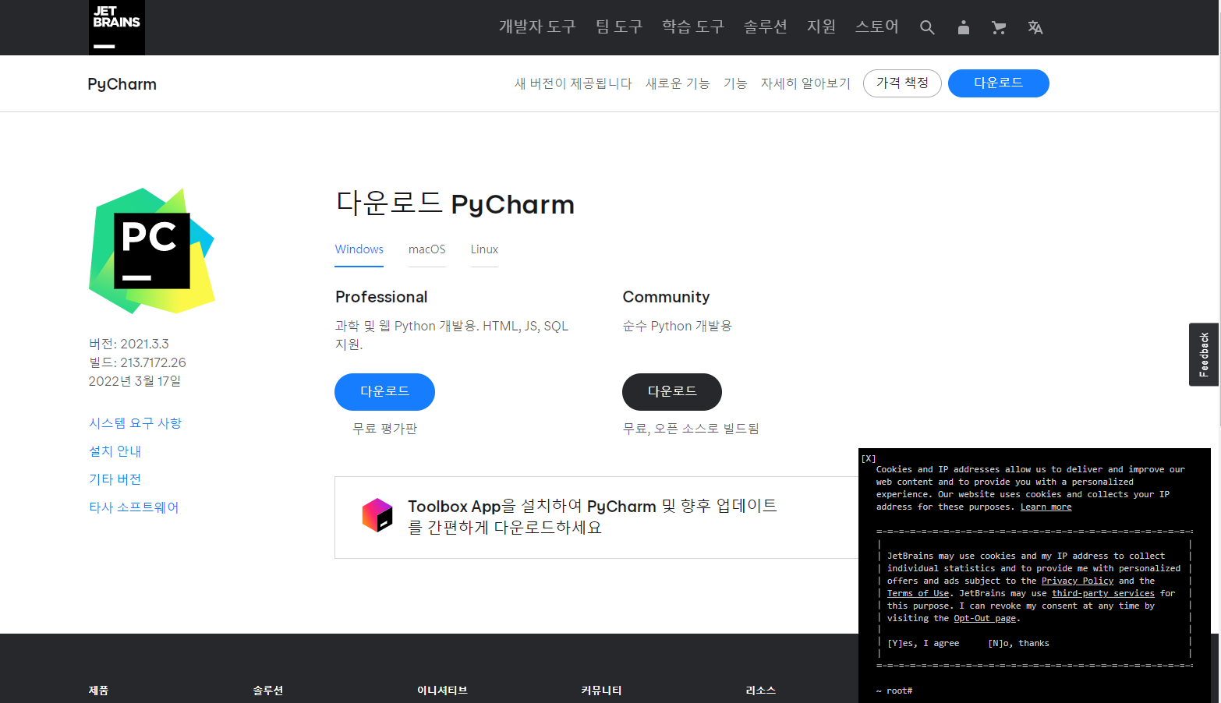This screenshot has width=1221, height=703.
Task: Click the Toolbox App cube icon
Action: (x=377, y=515)
